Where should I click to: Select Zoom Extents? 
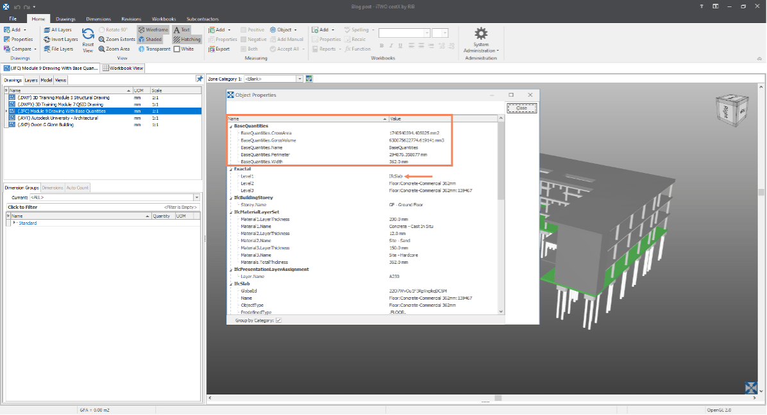117,40
